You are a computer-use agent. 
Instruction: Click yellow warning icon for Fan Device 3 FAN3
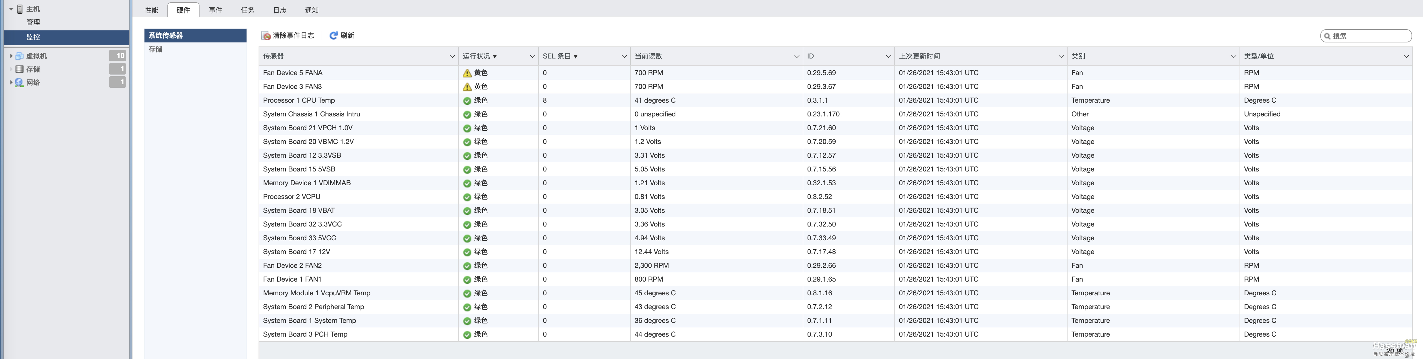tap(467, 87)
